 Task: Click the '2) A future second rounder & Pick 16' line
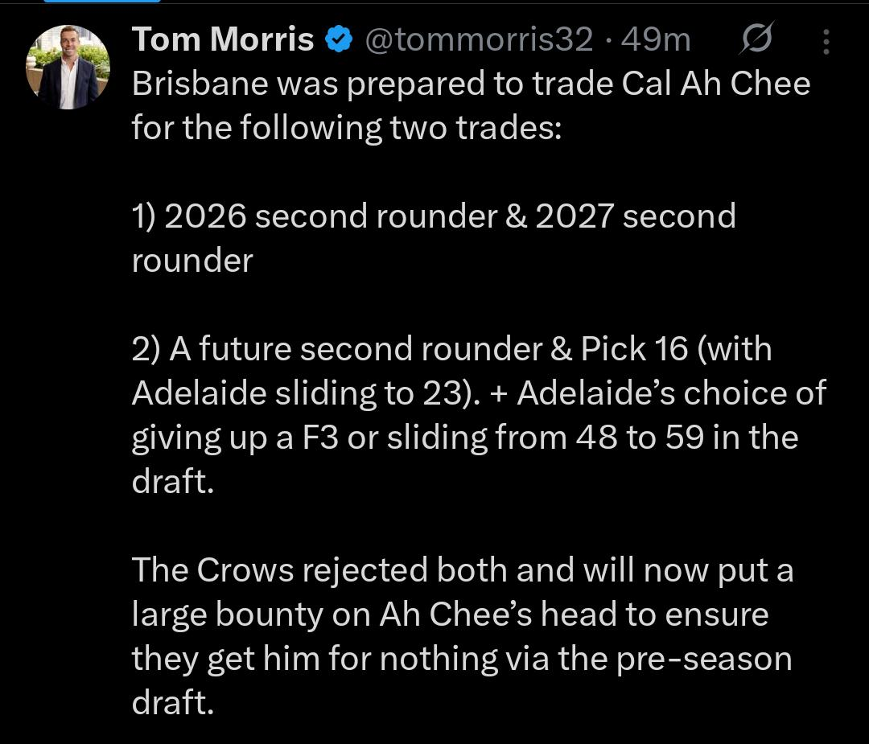pos(451,349)
